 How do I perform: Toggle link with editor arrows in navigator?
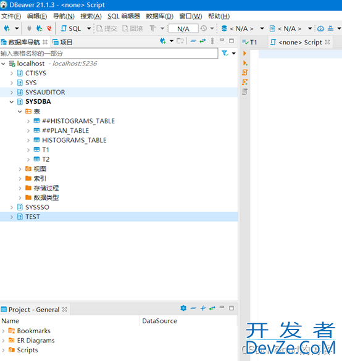[202, 41]
